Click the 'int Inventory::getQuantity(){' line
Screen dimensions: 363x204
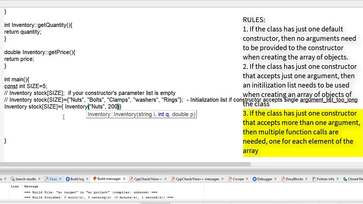[38, 25]
